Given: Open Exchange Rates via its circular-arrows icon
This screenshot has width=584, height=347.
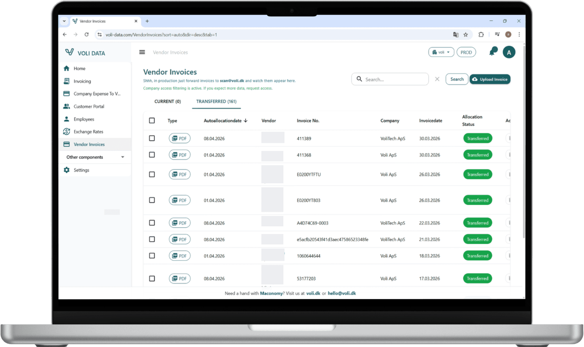Looking at the screenshot, I should click(67, 131).
